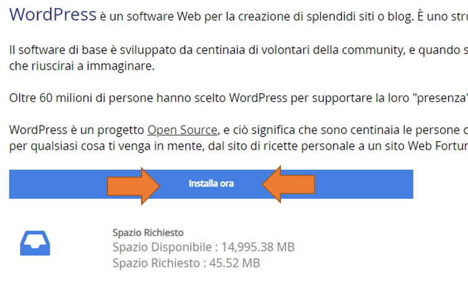468x285 pixels.
Task: Click the Spazio Disponibile label text
Action: point(162,247)
